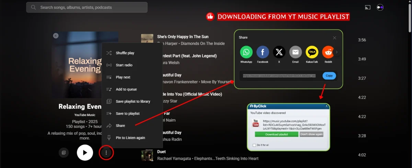Click the Play next queue icon
The image size is (412, 168).
point(109,77)
